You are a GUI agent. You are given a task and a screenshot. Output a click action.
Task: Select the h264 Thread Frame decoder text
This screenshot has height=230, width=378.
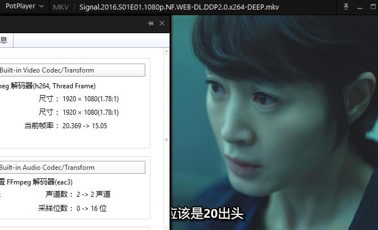pyautogui.click(x=48, y=86)
